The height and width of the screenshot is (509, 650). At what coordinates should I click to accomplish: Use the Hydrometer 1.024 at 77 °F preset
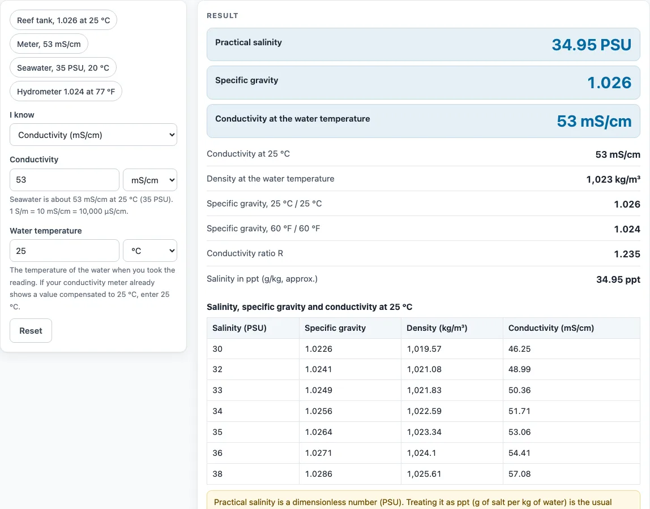pyautogui.click(x=66, y=92)
